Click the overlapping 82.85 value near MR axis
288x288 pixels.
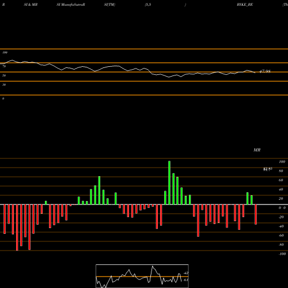268,169
